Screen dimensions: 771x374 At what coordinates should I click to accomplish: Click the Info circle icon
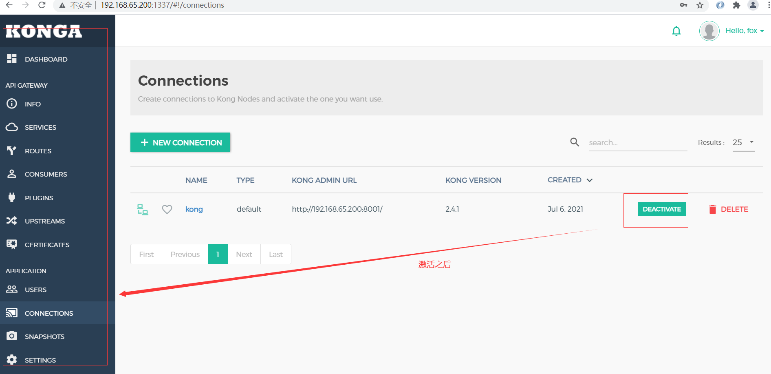click(x=12, y=104)
